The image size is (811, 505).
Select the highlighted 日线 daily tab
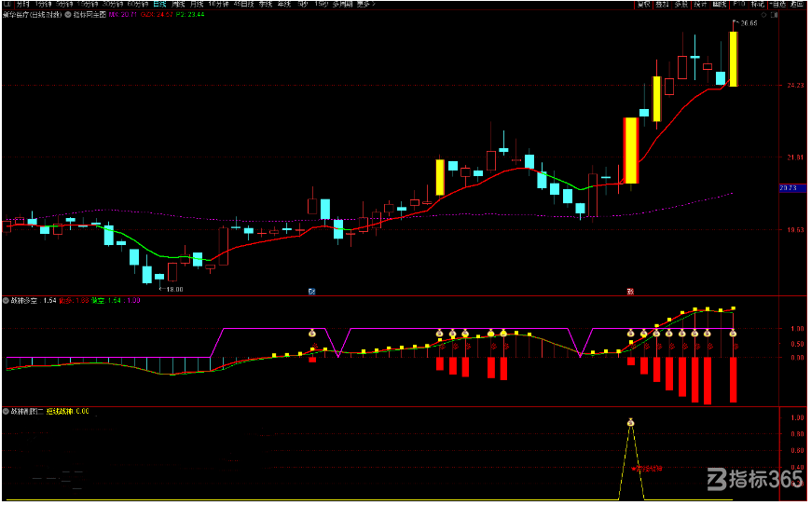click(159, 4)
